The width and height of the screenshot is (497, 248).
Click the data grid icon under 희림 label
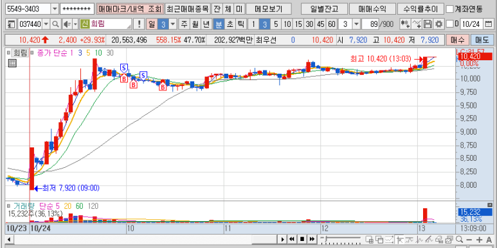click(12, 63)
